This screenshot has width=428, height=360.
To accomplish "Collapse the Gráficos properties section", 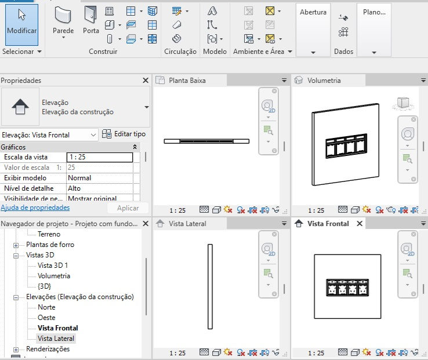I will [135, 147].
